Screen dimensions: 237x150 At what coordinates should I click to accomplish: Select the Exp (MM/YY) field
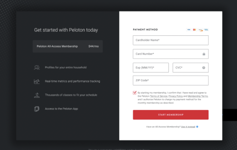click(x=150, y=67)
